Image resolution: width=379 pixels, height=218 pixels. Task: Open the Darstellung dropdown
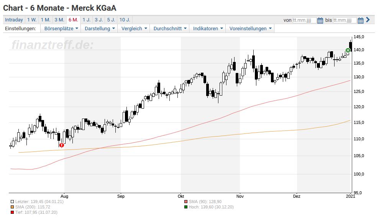(x=100, y=28)
